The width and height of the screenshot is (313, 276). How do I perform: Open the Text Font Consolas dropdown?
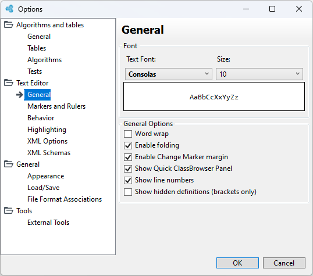(169, 74)
